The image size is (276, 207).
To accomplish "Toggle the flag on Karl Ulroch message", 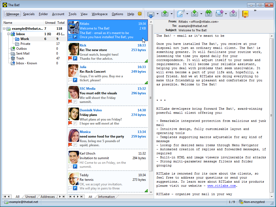I will point(70,166).
